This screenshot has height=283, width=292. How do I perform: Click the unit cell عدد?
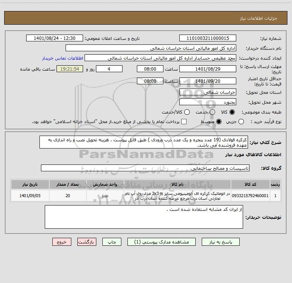(105, 196)
